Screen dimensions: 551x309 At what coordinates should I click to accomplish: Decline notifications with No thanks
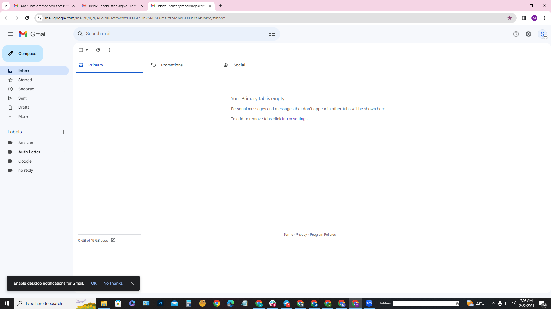[x=113, y=283]
